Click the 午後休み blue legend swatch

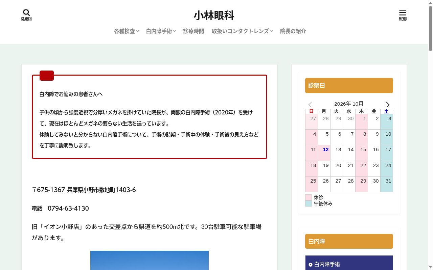tap(309, 204)
